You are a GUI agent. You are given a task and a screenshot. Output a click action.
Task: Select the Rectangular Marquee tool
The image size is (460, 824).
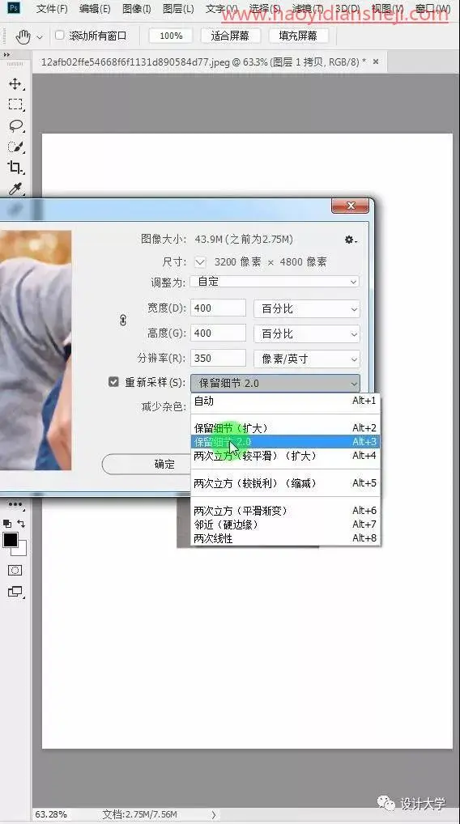point(15,104)
